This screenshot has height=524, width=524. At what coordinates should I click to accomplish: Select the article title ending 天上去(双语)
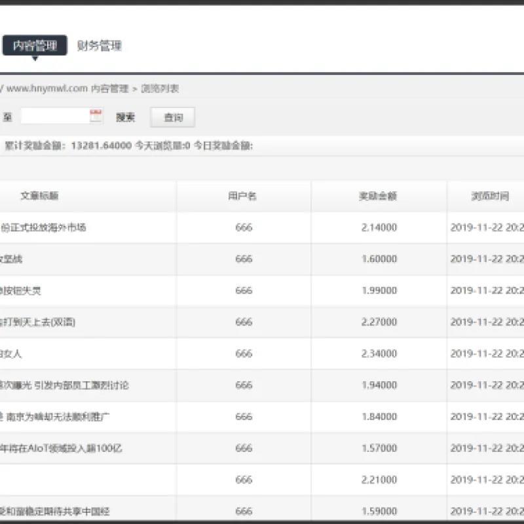pyautogui.click(x=37, y=322)
